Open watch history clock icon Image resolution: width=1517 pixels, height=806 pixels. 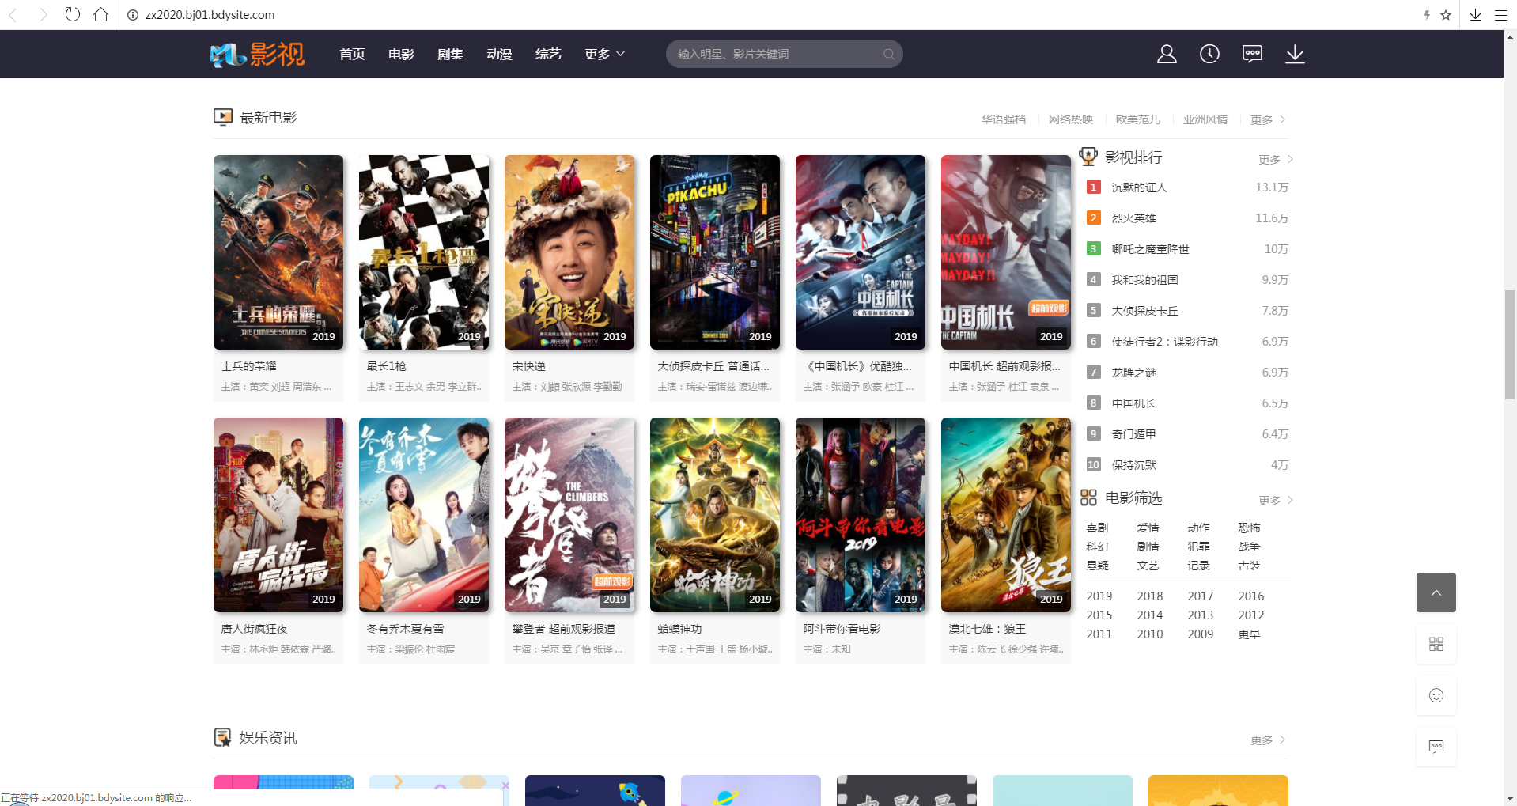[x=1209, y=54]
